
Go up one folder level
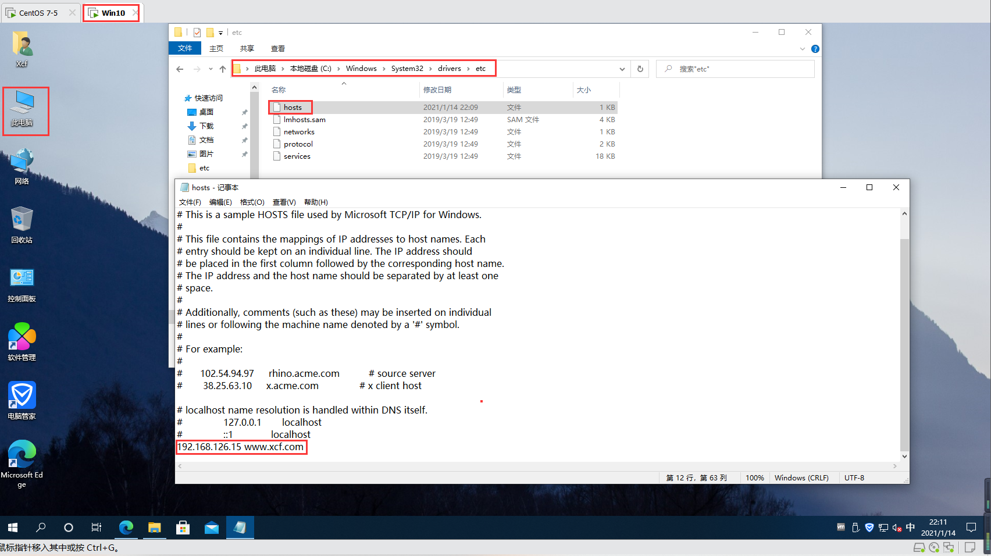point(223,69)
